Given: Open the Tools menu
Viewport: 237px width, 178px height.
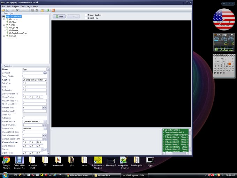Looking at the screenshot, I should 23,7.
